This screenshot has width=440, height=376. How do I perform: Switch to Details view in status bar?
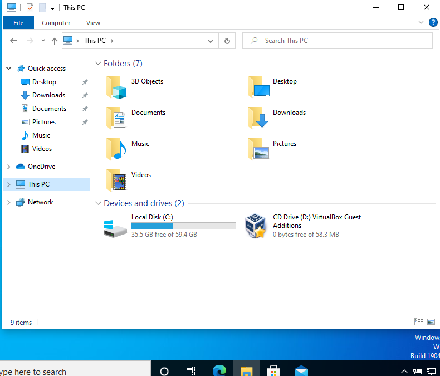tap(419, 321)
